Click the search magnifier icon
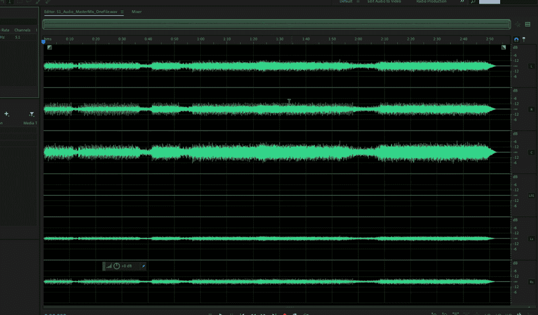538x315 pixels. pos(473,2)
